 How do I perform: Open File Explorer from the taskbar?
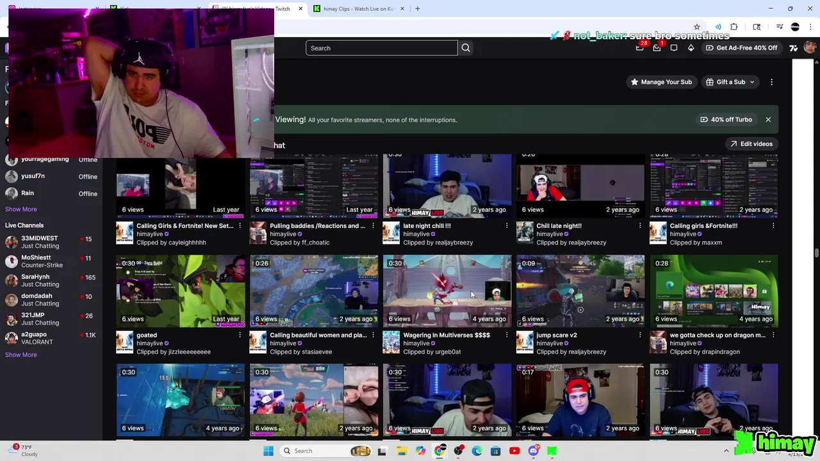coord(402,451)
